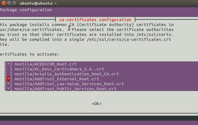Enable the AC_Raíz_Certicámara_S.A. checkbox
The image size is (198, 125).
[x=8, y=69]
